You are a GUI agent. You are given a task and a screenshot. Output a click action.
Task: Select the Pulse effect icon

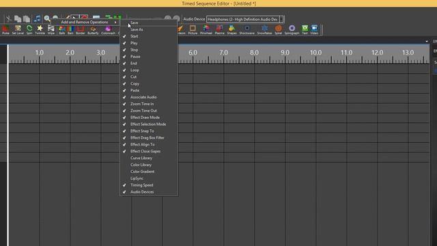pos(5,29)
